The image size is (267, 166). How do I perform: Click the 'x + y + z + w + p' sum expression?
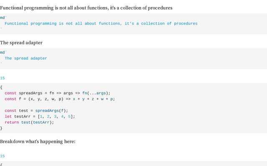coord(93,99)
